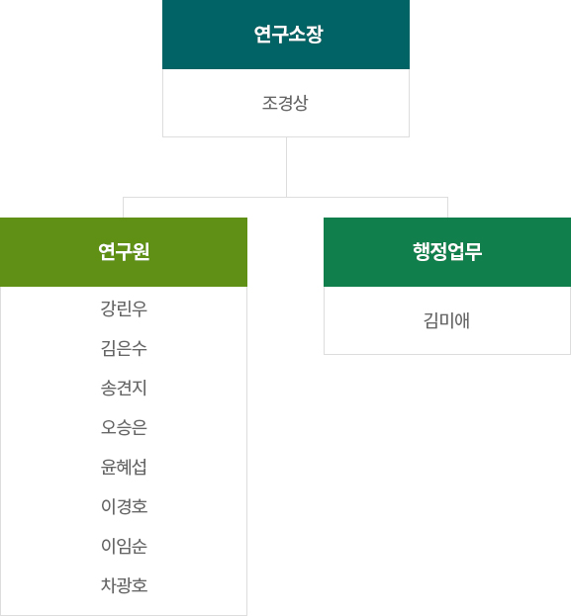This screenshot has height=616, width=571.
Task: Select researcher 송견지
Action: [124, 388]
